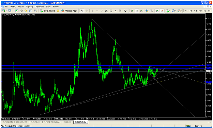Click the chart document icon beside Plik
The image size is (213, 128).
pyautogui.click(x=2, y=6)
